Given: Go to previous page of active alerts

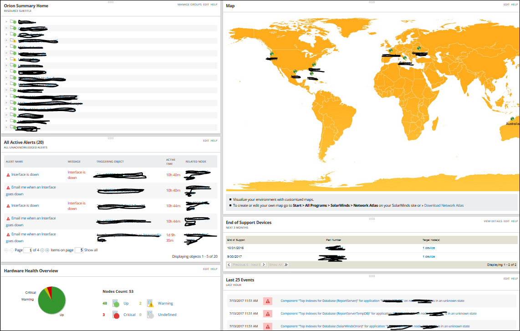Looking at the screenshot, I should click(x=11, y=250).
